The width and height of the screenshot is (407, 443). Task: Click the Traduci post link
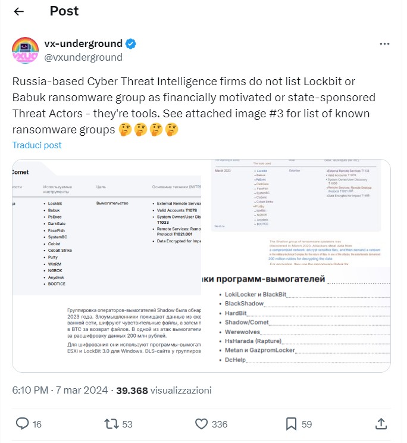(37, 145)
